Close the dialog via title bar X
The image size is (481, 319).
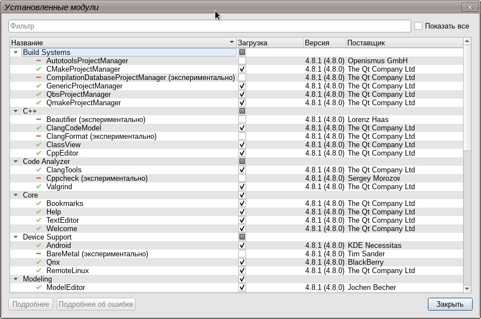pos(470,7)
